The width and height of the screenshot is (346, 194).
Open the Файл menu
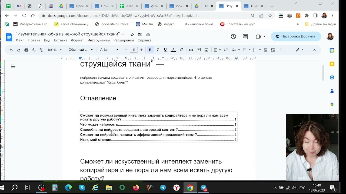[20, 40]
